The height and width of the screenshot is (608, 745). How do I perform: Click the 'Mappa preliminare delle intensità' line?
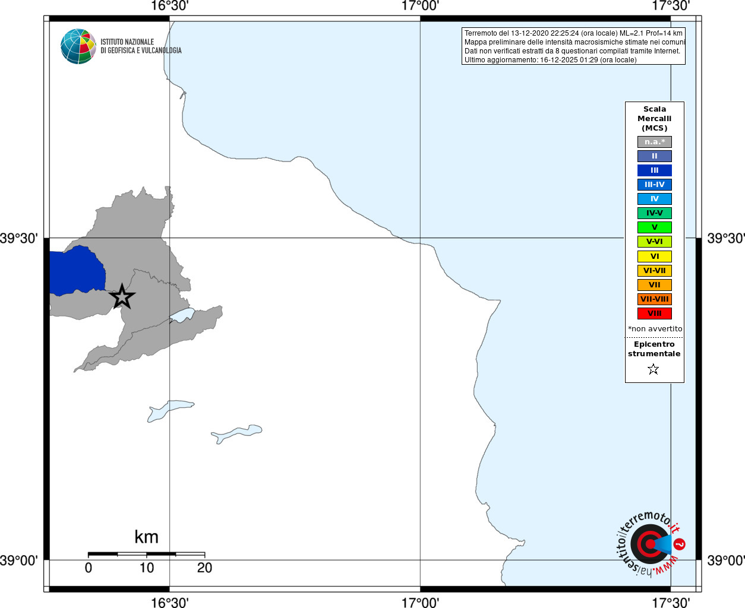pyautogui.click(x=574, y=42)
